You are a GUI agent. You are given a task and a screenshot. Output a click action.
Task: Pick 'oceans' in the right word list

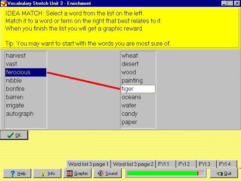pyautogui.click(x=131, y=97)
